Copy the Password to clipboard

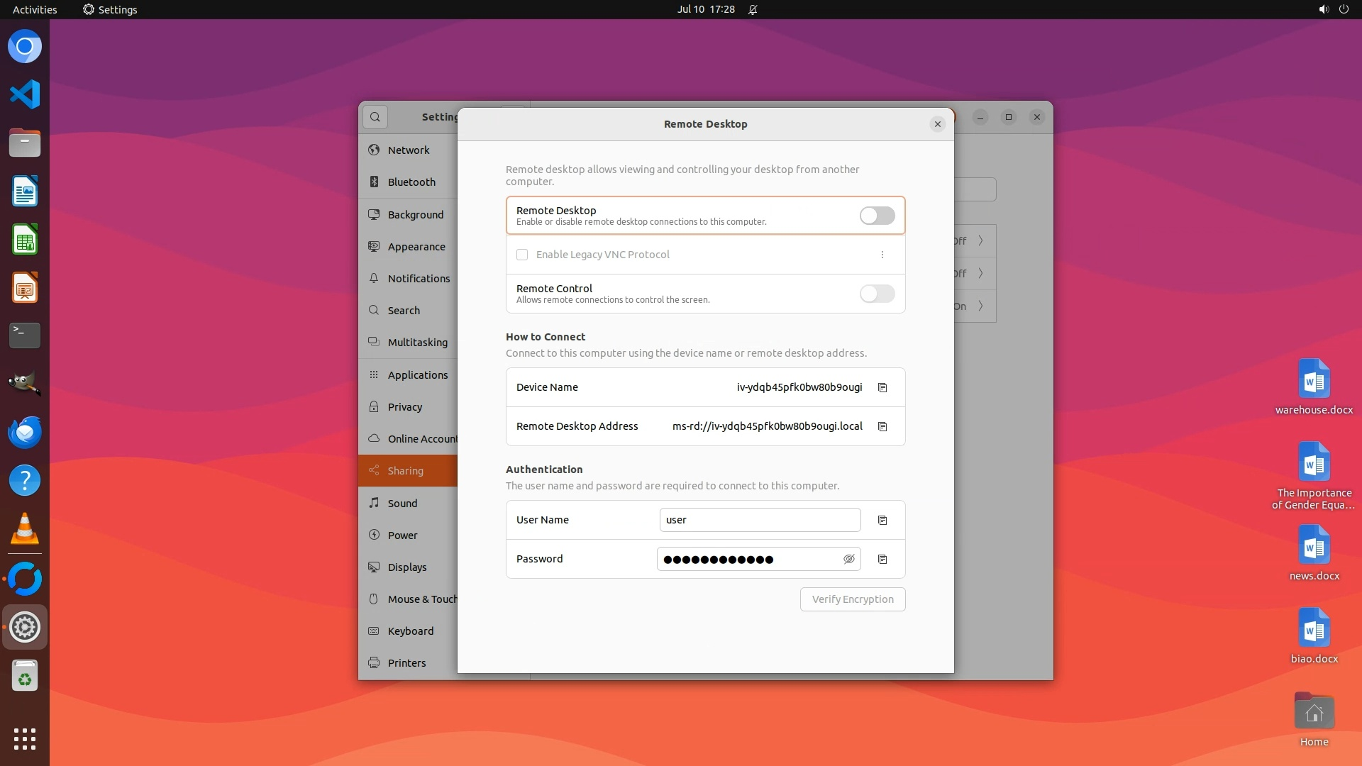(882, 559)
